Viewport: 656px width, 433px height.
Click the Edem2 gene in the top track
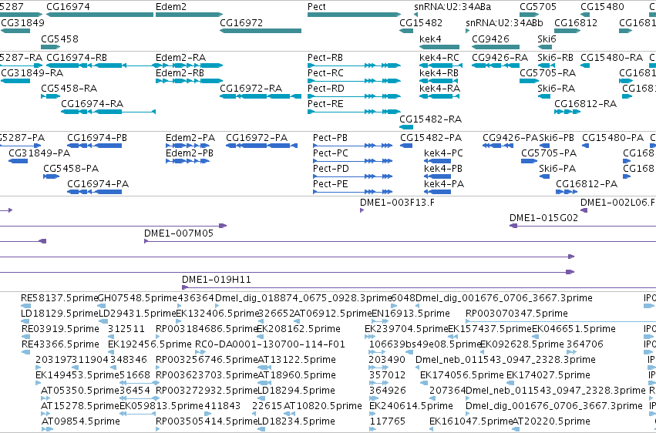click(189, 15)
